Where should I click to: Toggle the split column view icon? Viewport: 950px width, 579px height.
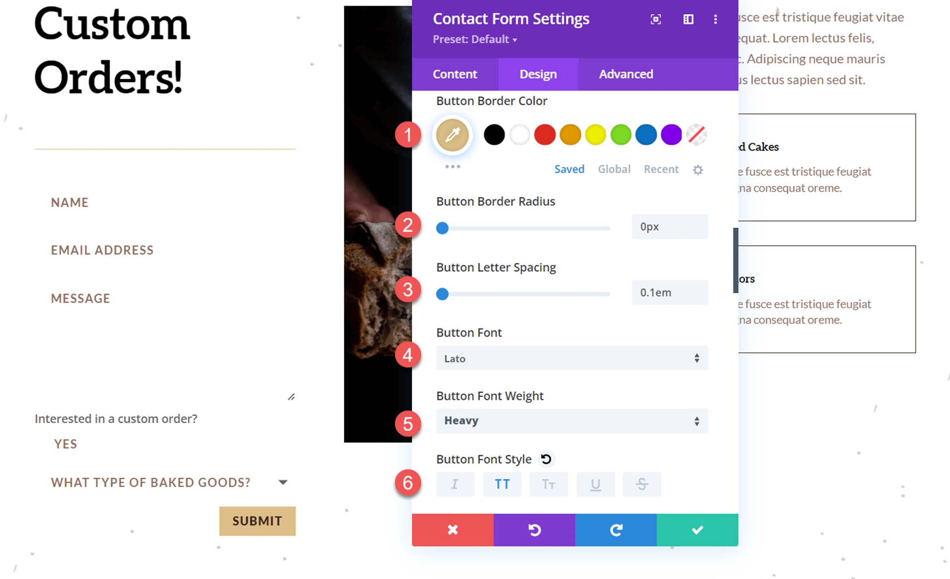688,19
